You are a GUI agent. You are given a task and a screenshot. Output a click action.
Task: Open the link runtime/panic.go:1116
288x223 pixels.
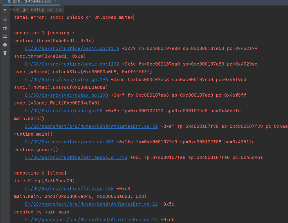72,48
